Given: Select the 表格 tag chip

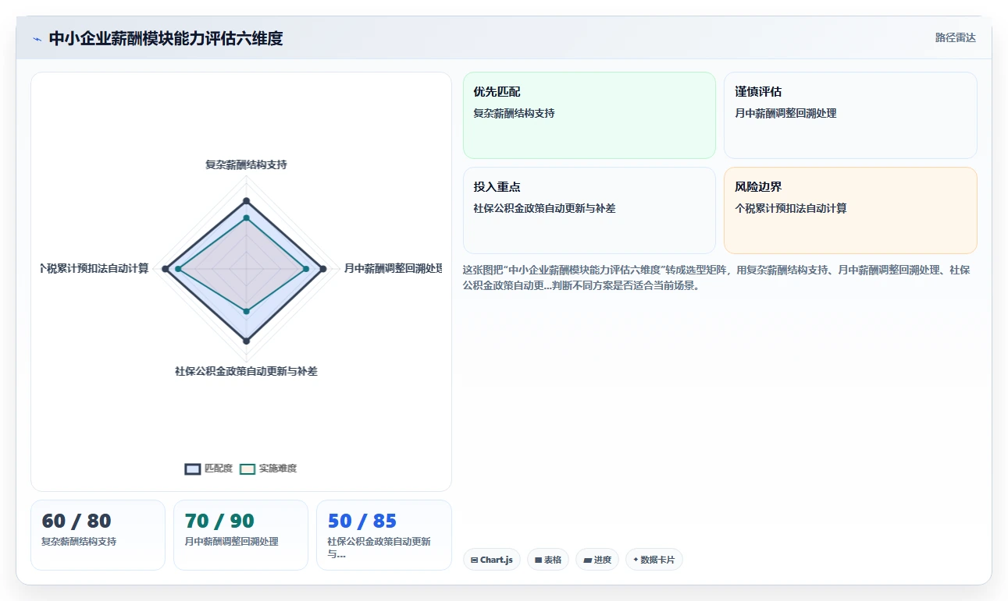Looking at the screenshot, I should click(x=548, y=560).
